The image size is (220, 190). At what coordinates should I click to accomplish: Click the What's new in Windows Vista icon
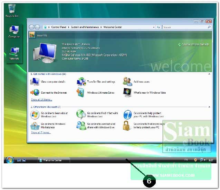tap(127, 93)
